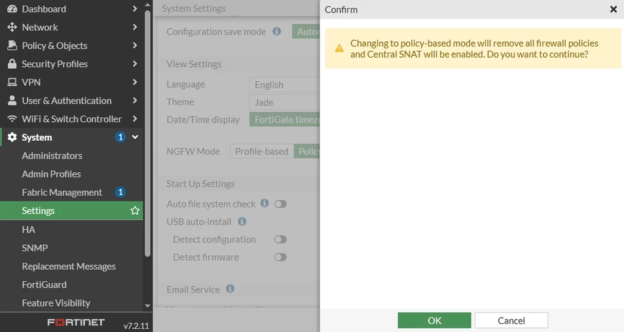Click the System Settings heading
Image resolution: width=624 pixels, height=332 pixels.
coord(193,9)
